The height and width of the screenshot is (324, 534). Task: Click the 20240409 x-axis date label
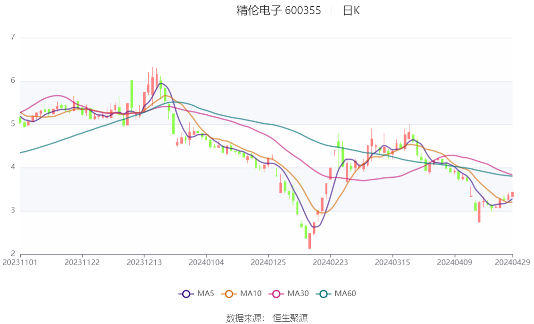[x=454, y=262]
